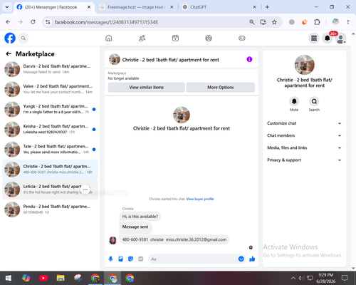Go back using Marketplace back arrow
Image resolution: width=356 pixels, height=285 pixels.
pos(9,54)
